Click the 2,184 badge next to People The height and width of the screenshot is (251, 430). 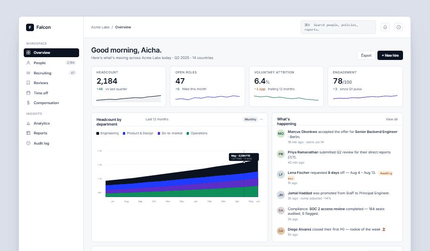pos(70,63)
